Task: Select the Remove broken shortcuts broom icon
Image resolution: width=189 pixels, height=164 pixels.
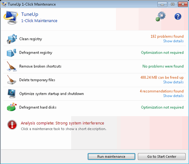Action: pyautogui.click(x=12, y=66)
